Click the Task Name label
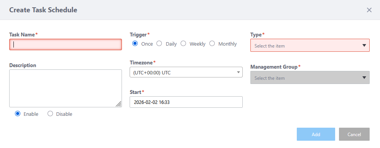The height and width of the screenshot is (148, 380). (x=22, y=35)
